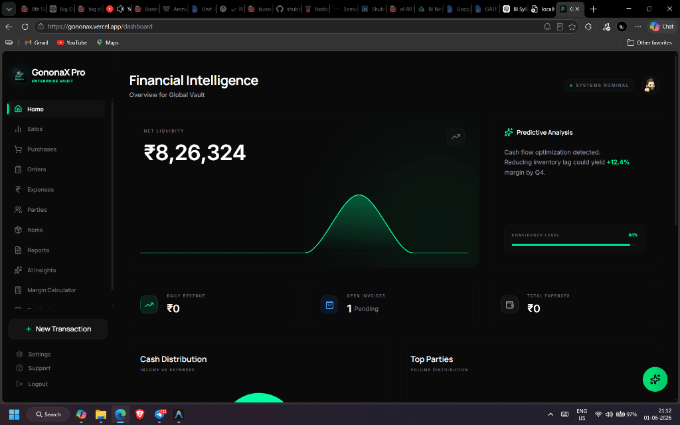Open Home in the sidebar

(56, 109)
